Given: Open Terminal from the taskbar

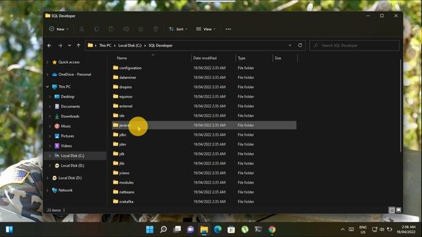Looking at the screenshot, I should tap(258, 230).
